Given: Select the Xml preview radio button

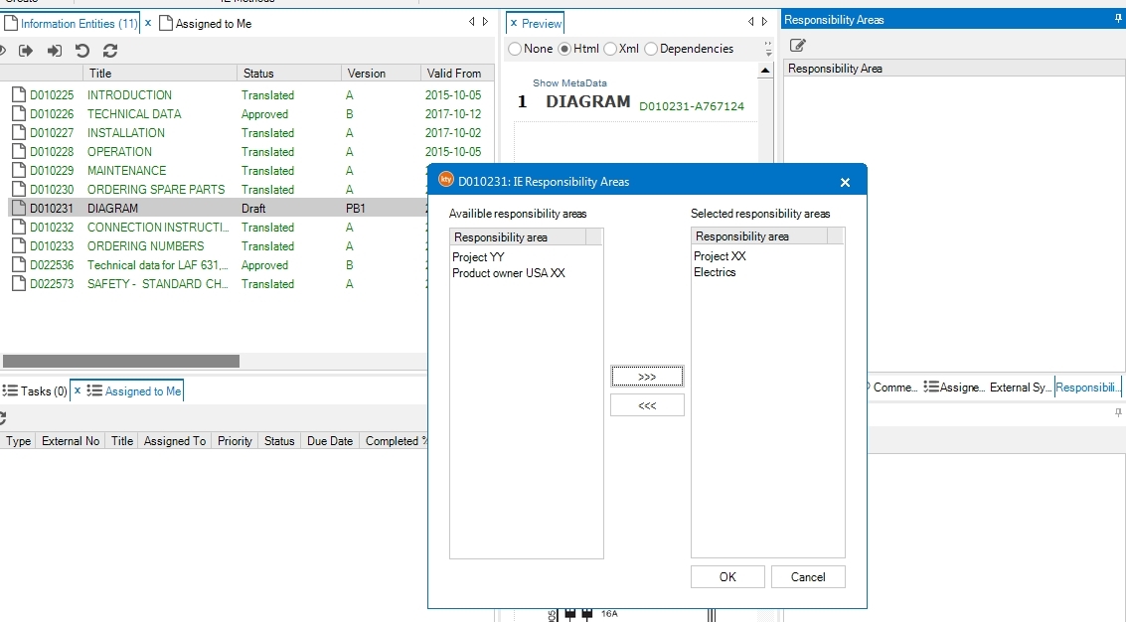Looking at the screenshot, I should [x=610, y=49].
